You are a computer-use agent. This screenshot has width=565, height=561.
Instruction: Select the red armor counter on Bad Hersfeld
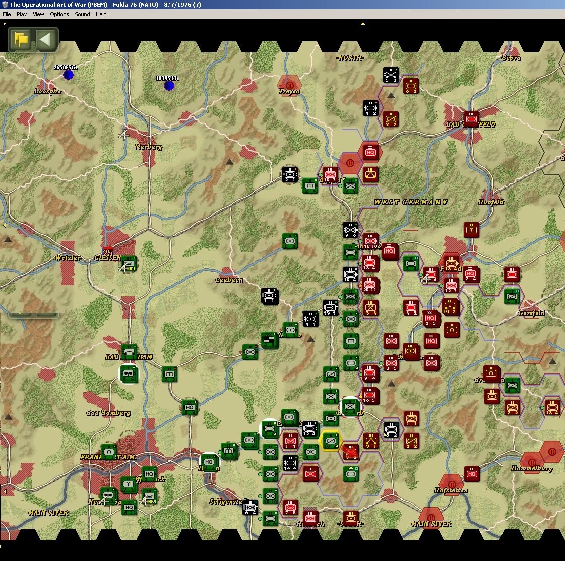(471, 119)
